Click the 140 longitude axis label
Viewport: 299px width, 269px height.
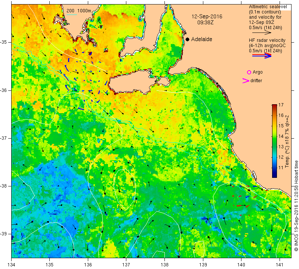tap(241, 265)
